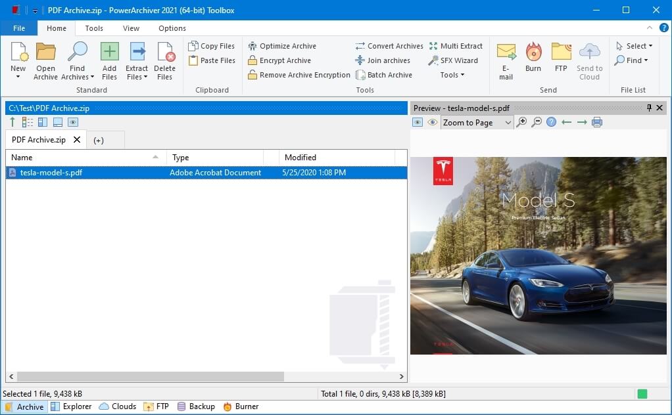672x415 pixels.
Task: Toggle the first preview mode button in Preview pane
Action: point(418,122)
